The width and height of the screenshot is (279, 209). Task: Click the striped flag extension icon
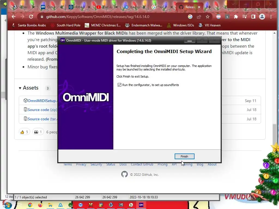point(219,17)
